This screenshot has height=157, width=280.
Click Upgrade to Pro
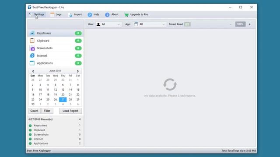pyautogui.click(x=136, y=14)
